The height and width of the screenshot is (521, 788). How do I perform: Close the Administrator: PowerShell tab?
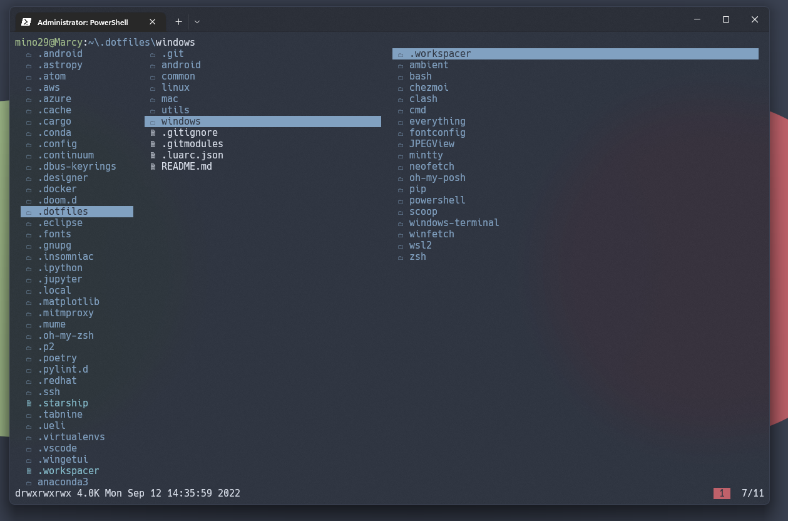(152, 22)
